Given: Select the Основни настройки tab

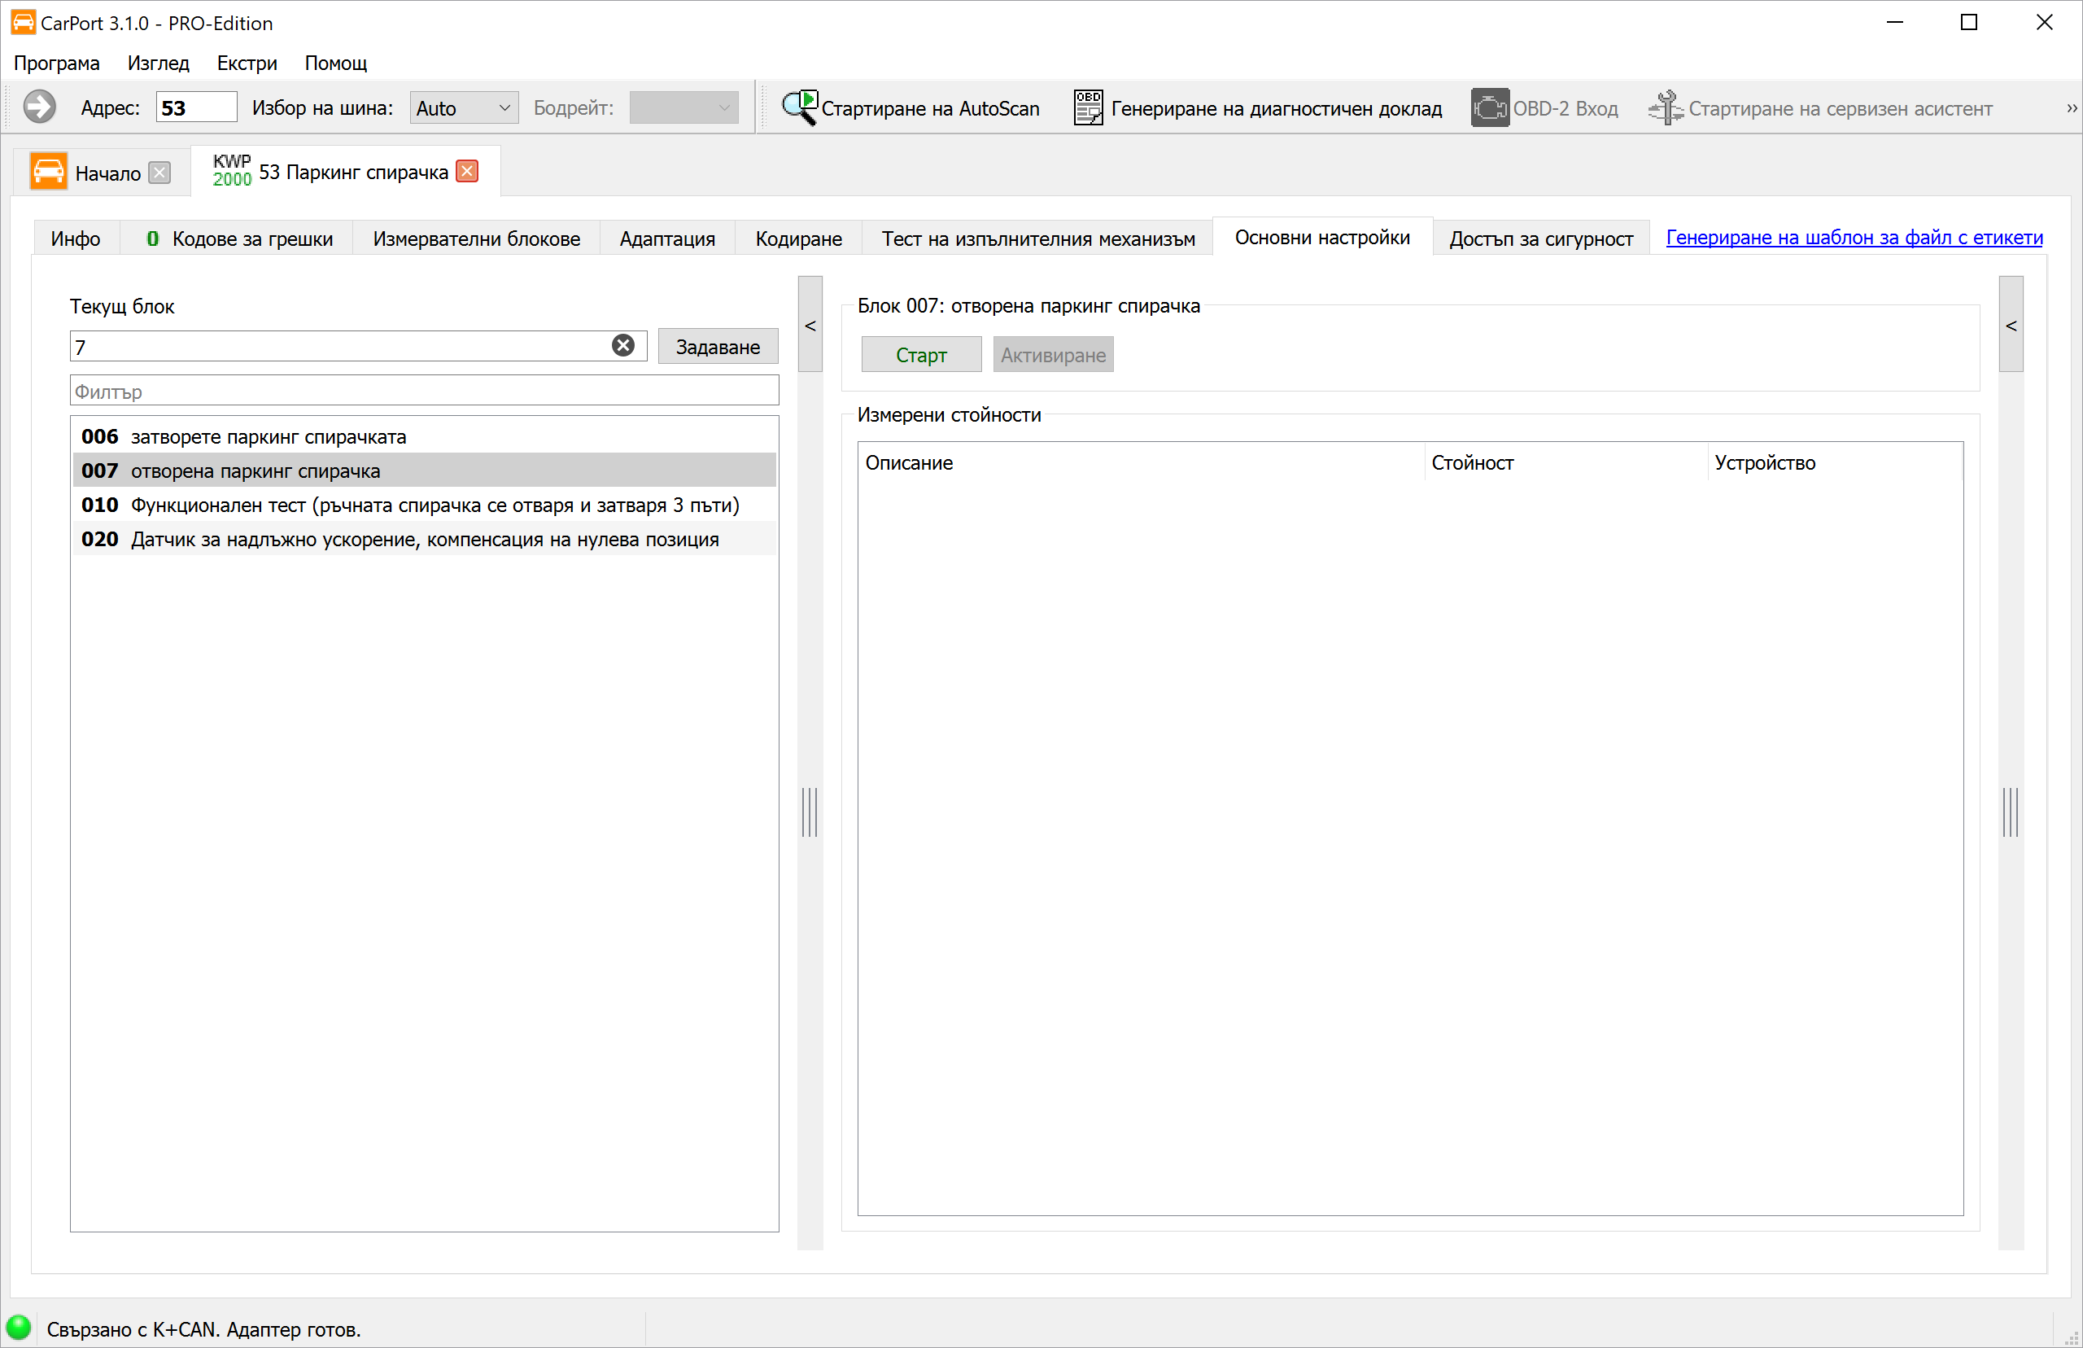Looking at the screenshot, I should [x=1322, y=237].
